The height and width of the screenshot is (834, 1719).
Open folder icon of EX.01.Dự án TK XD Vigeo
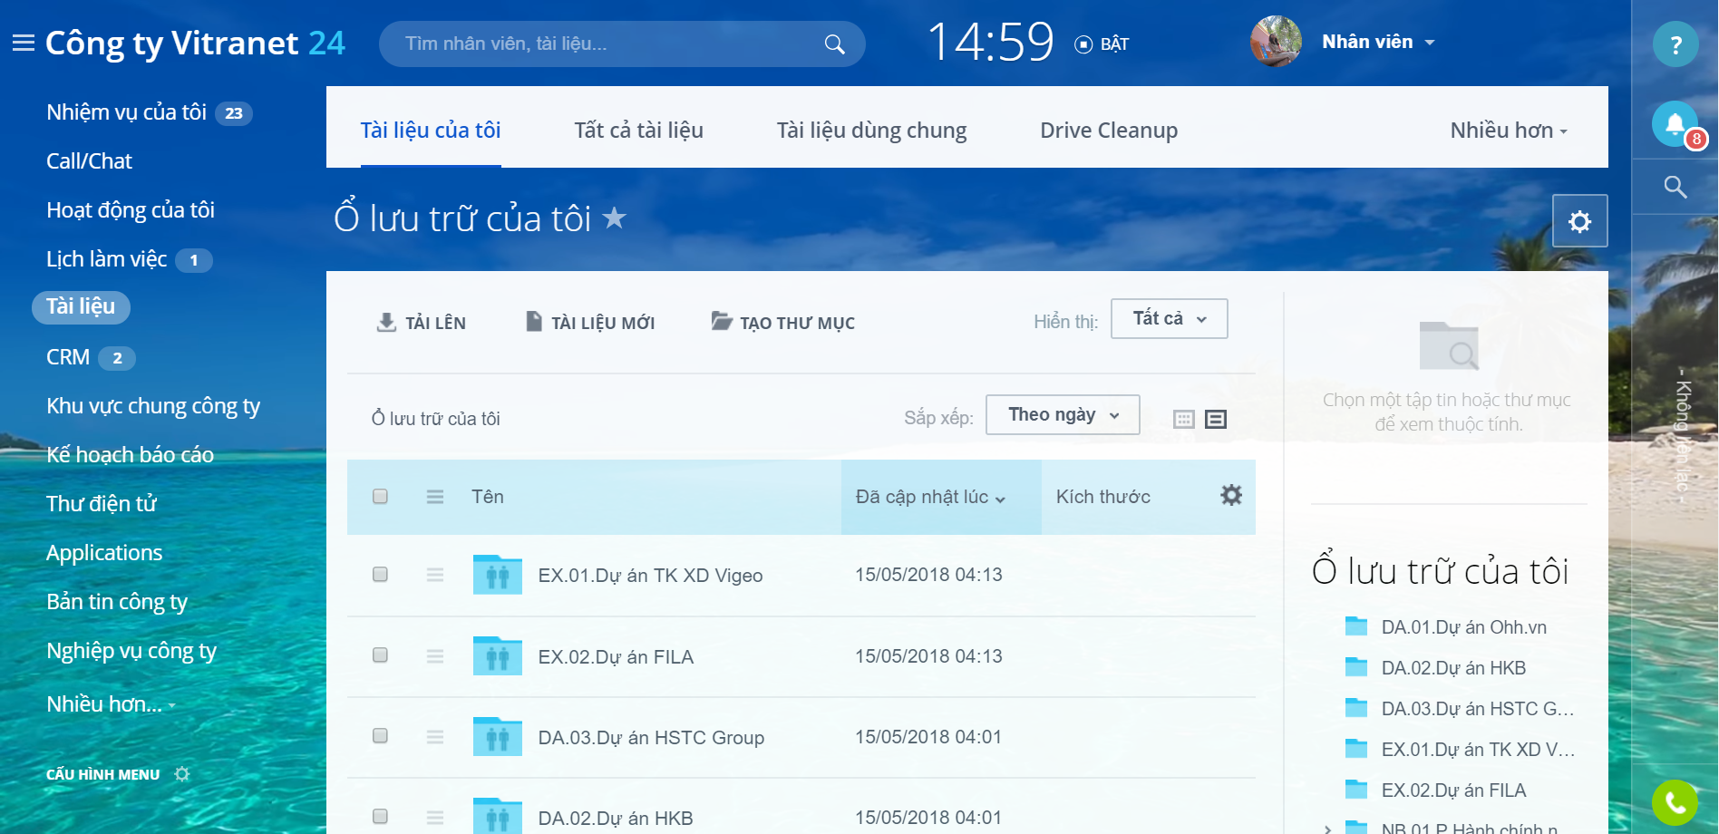(x=498, y=575)
